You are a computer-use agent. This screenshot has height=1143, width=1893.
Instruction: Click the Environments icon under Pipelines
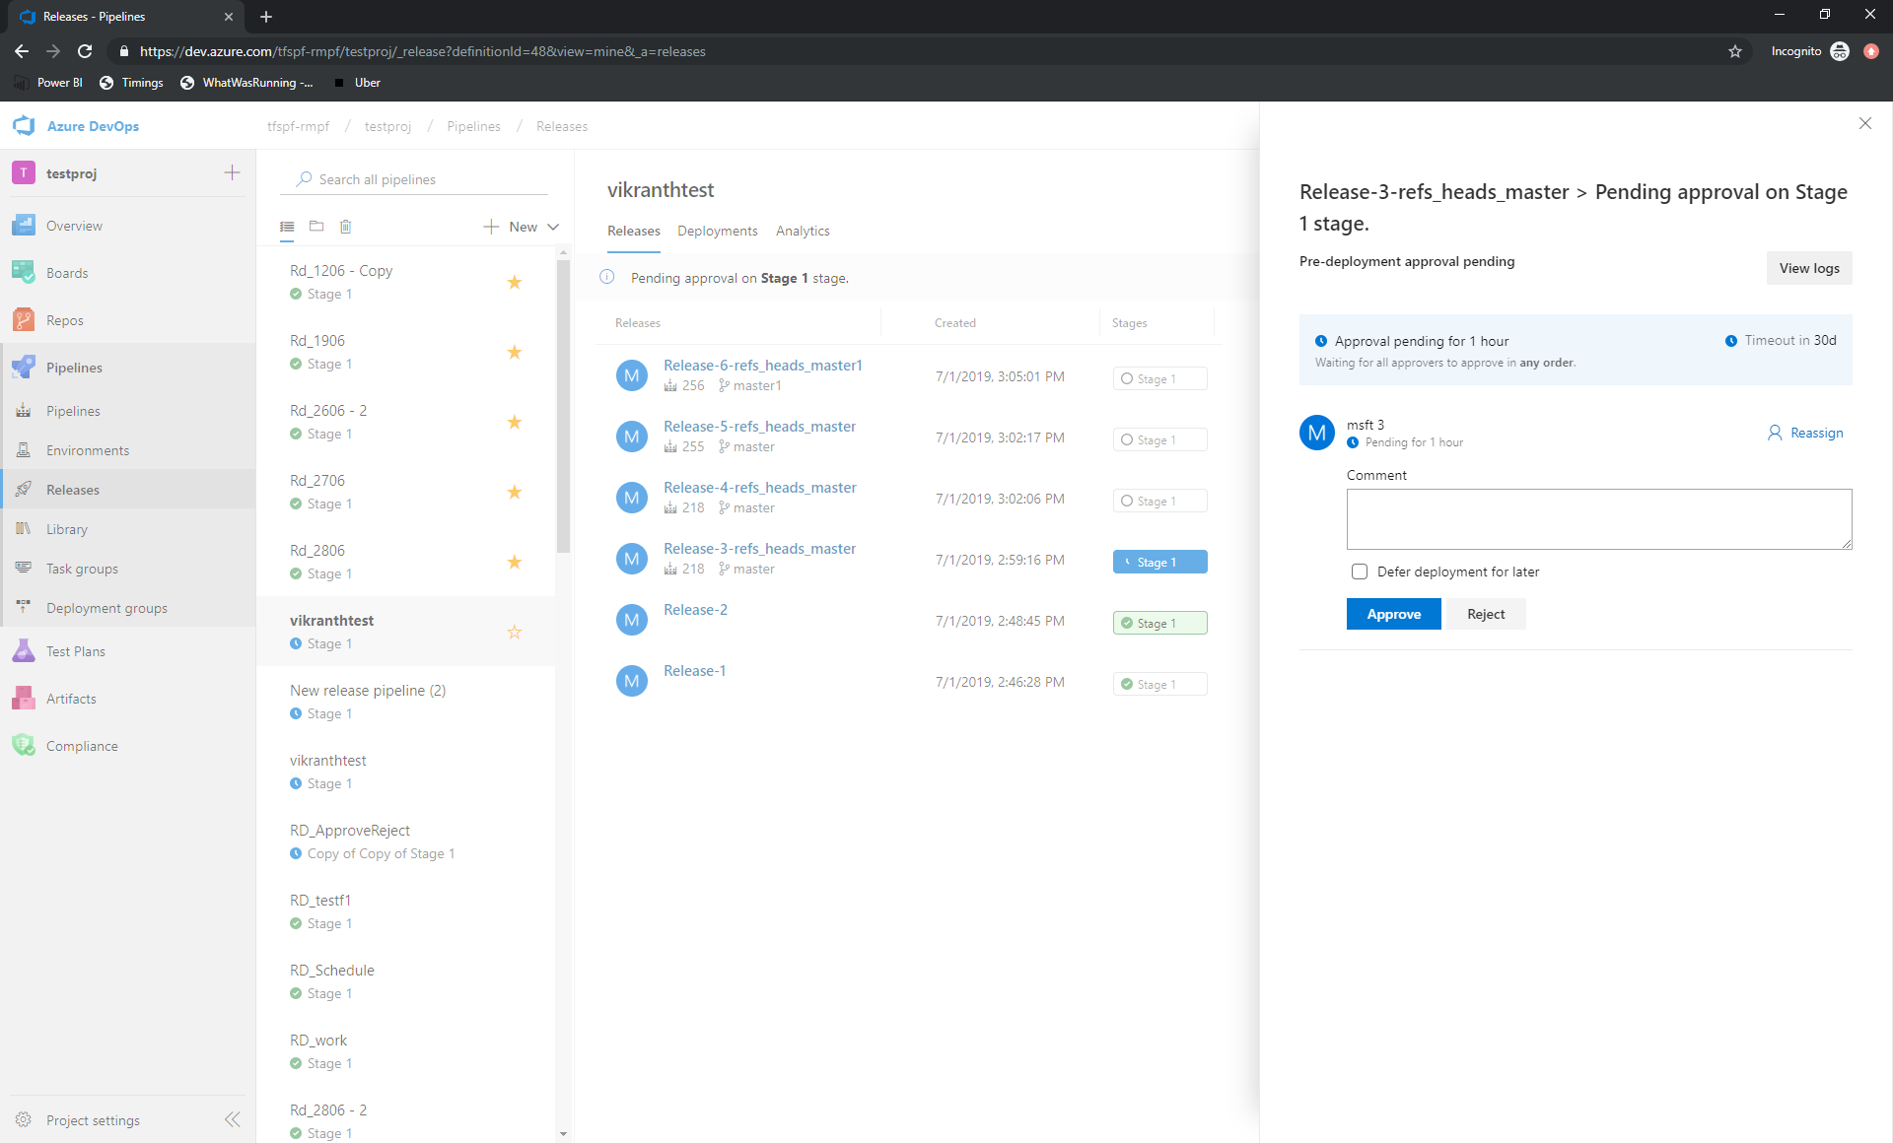click(x=25, y=447)
